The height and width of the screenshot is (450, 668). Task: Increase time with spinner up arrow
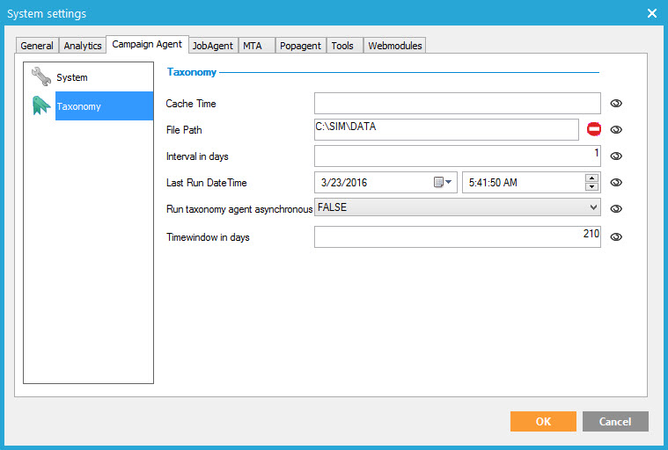pos(592,178)
